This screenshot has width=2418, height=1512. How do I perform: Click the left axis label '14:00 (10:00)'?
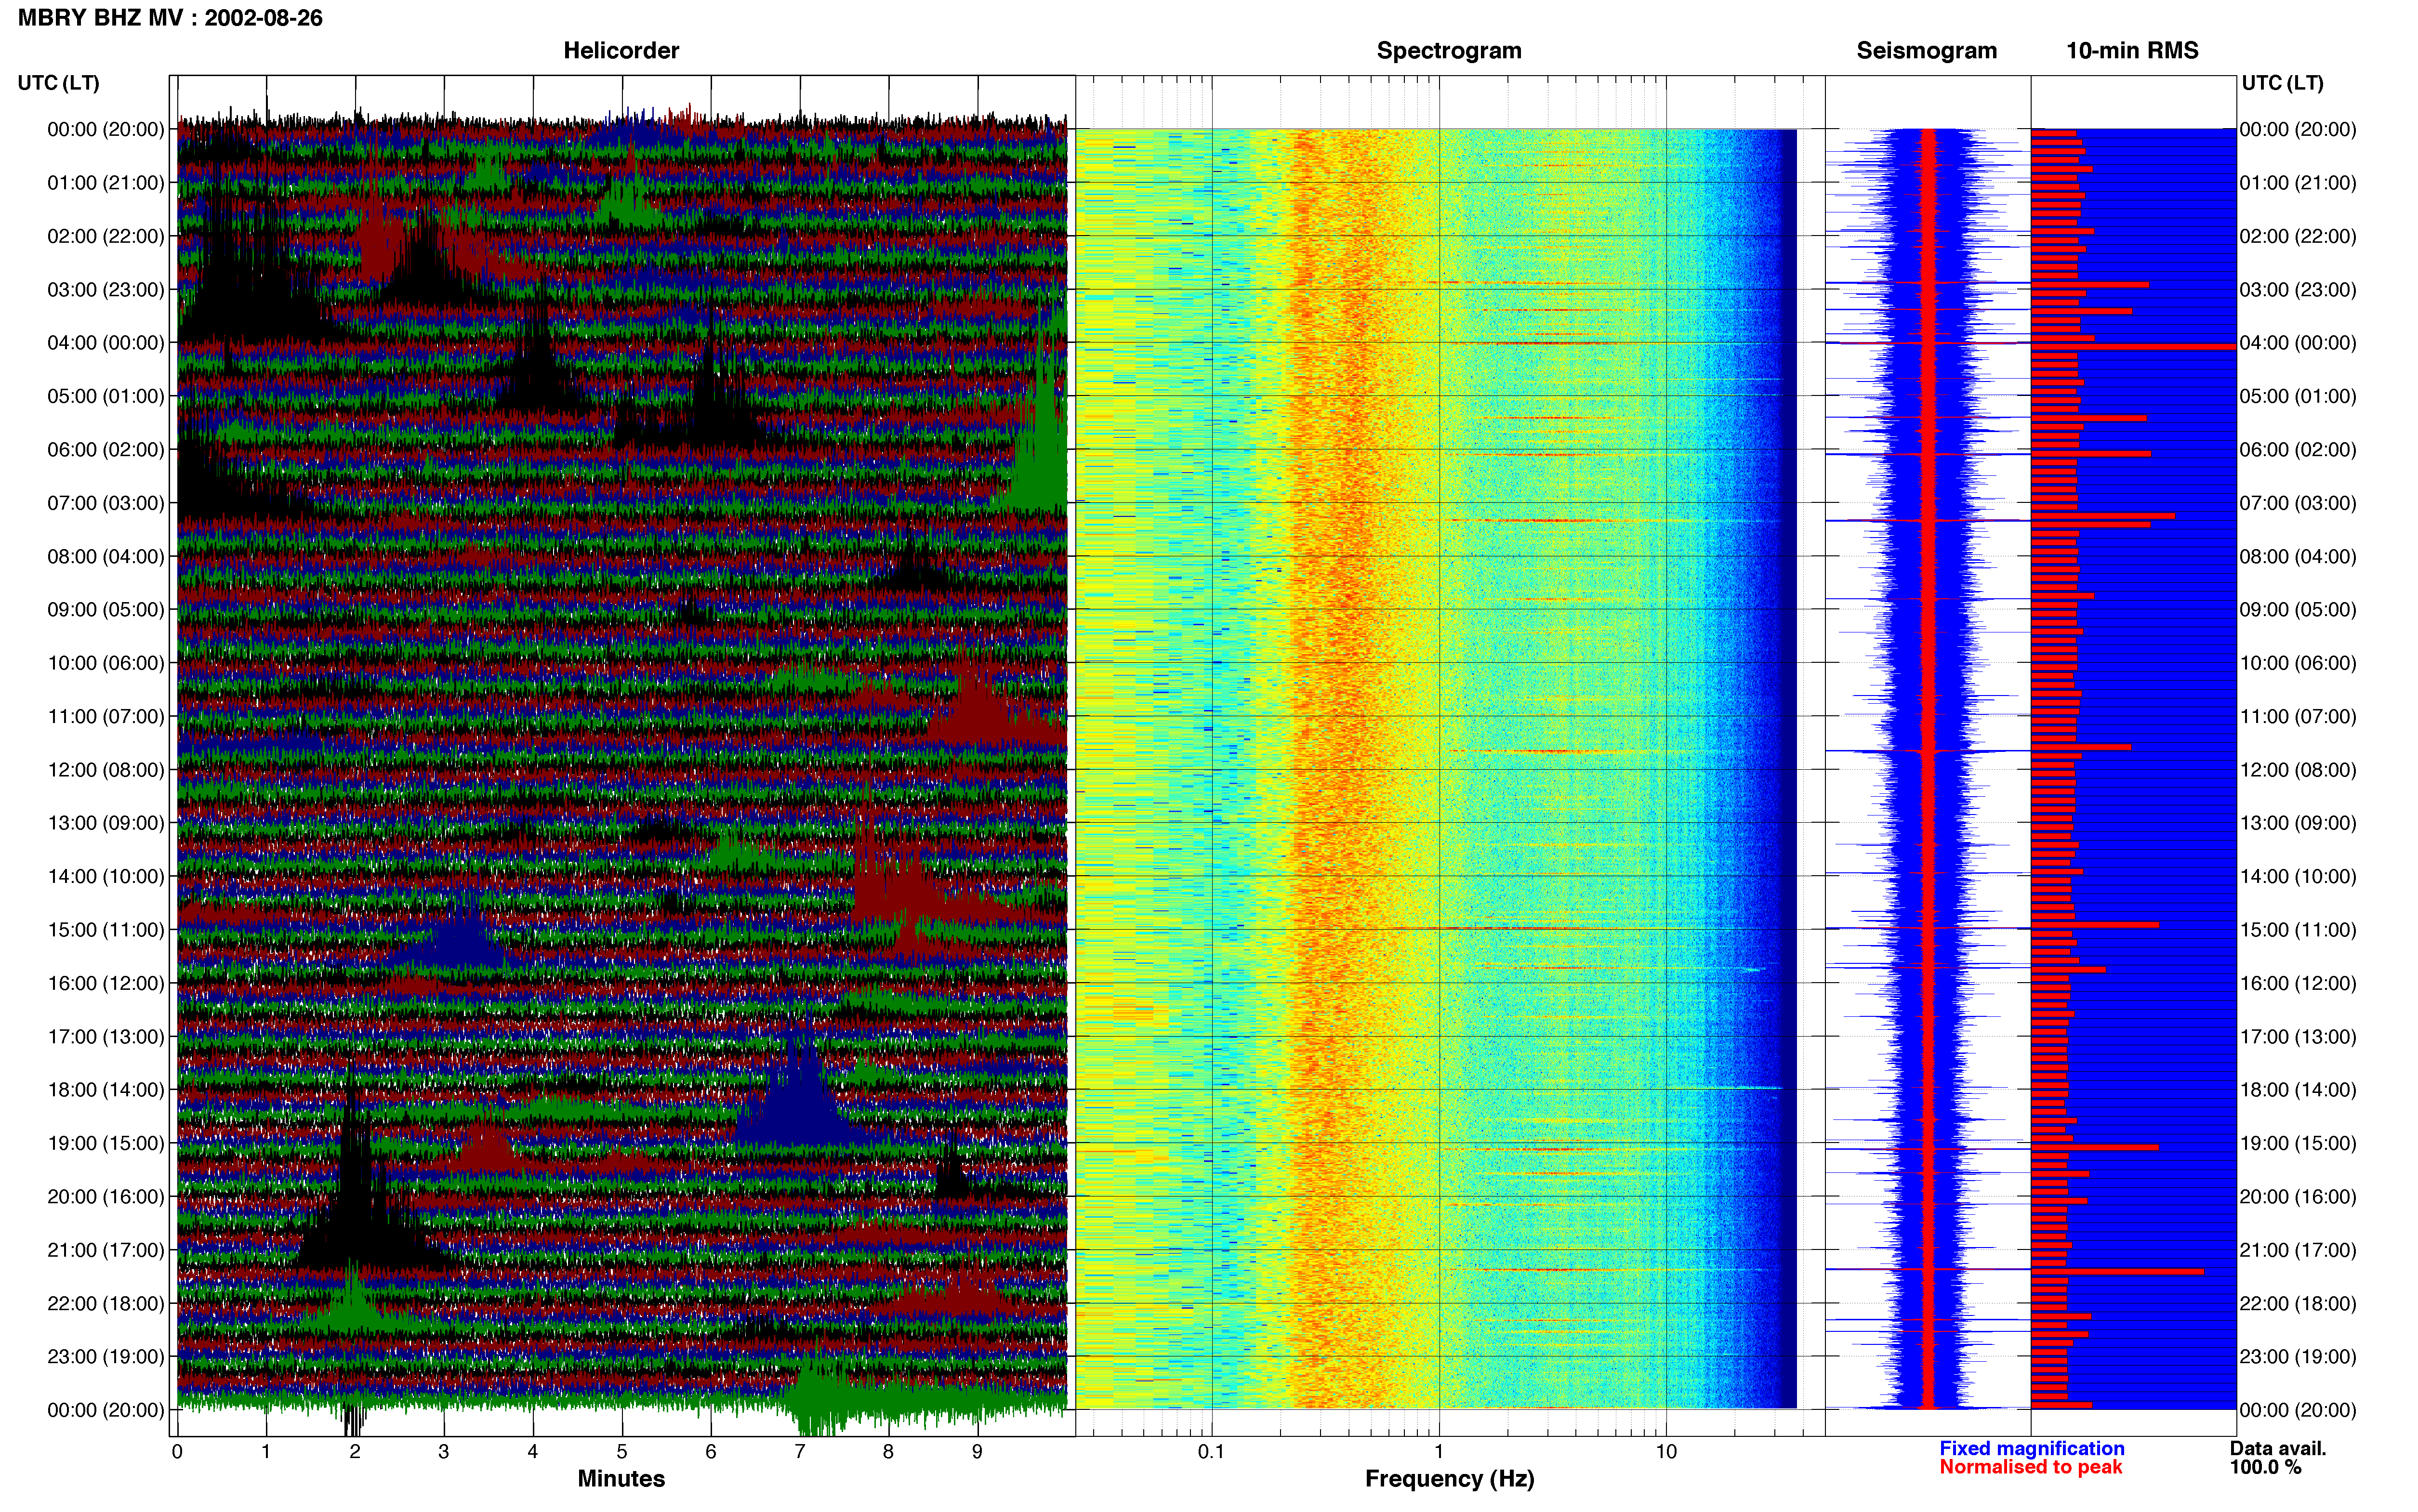click(106, 876)
